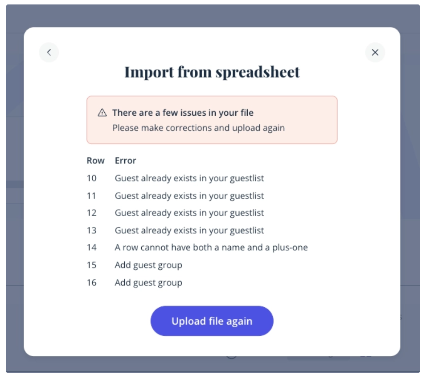Go back using the left chevron button

[x=49, y=53]
